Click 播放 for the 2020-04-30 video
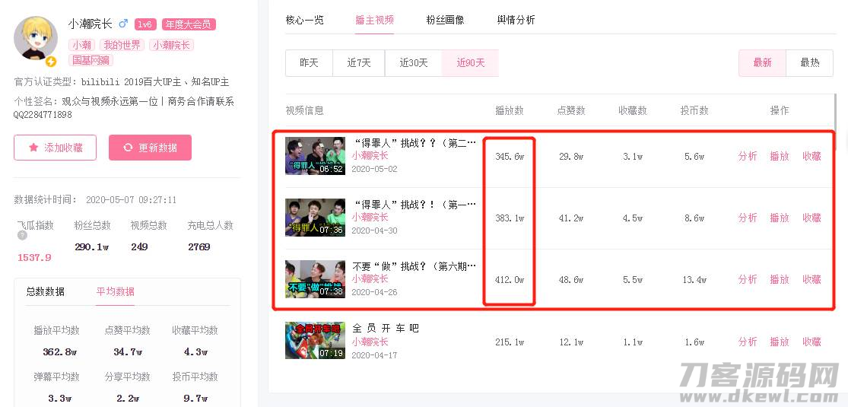 tap(780, 218)
